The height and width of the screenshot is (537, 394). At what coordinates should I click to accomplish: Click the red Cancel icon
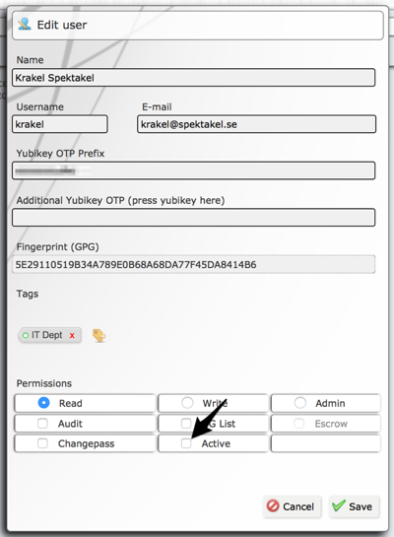pyautogui.click(x=273, y=505)
